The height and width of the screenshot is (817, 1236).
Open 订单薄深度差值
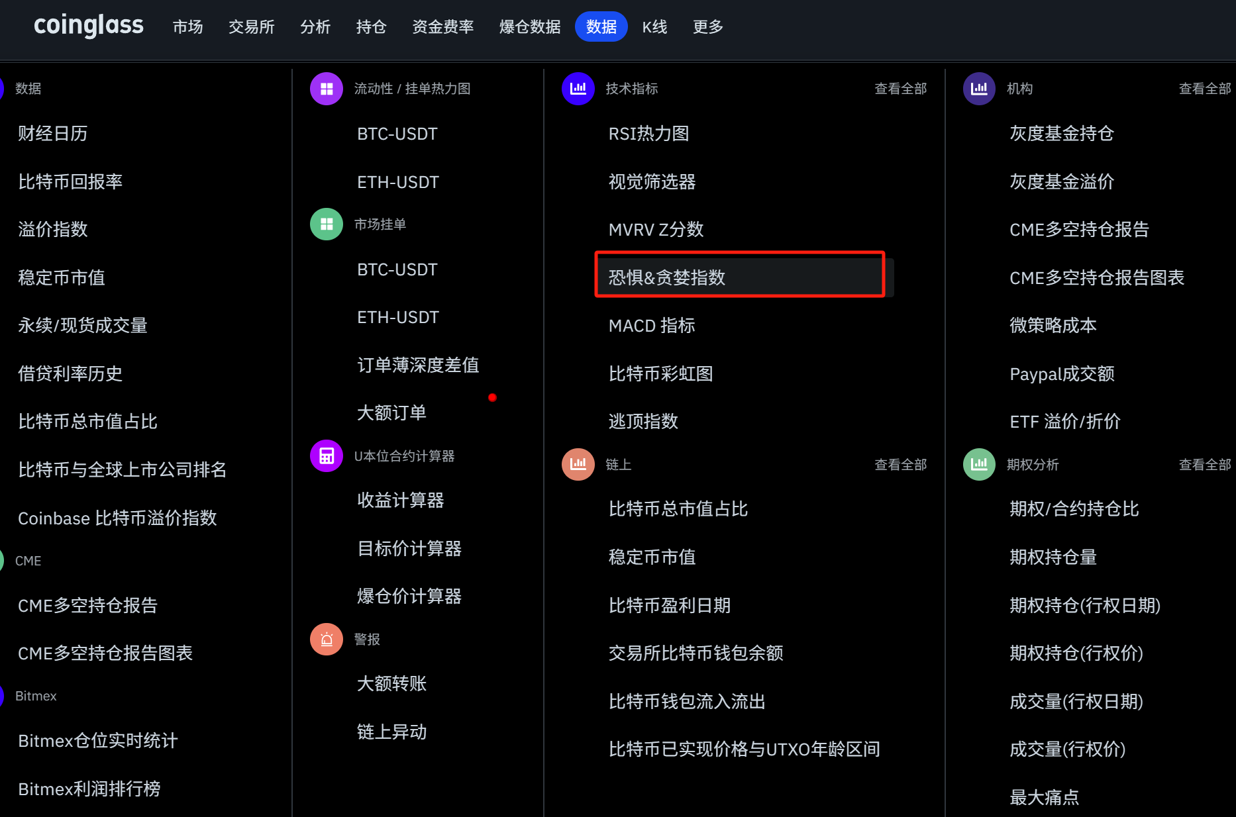click(x=418, y=365)
